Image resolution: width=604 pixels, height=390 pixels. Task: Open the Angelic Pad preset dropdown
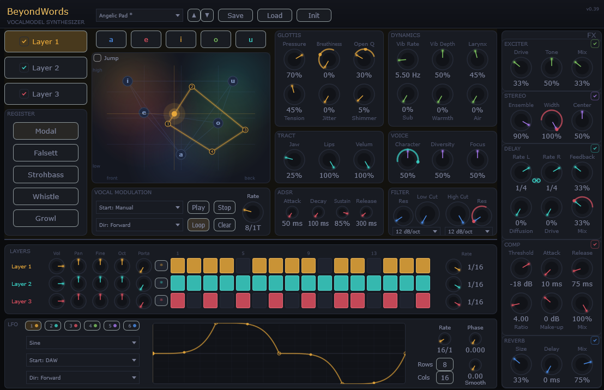pyautogui.click(x=140, y=16)
